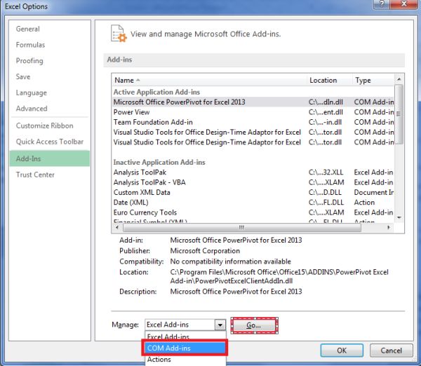This screenshot has width=421, height=366.
Task: Select the Euro Currency Tools row
Action: click(x=253, y=212)
